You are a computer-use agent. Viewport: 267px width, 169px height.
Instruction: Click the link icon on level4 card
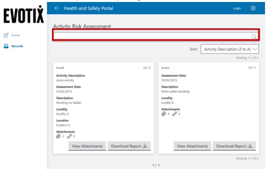(x=68, y=137)
